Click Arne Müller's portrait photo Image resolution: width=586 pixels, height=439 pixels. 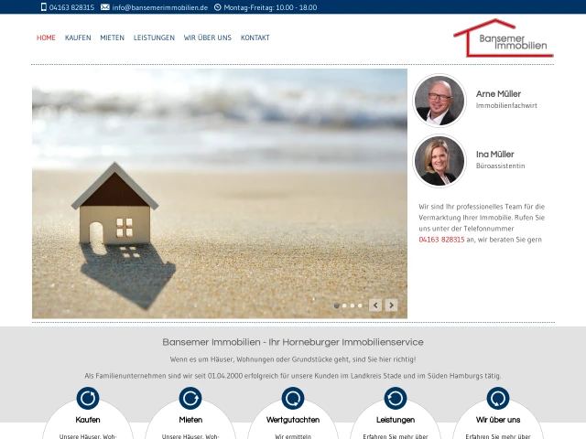(439, 100)
